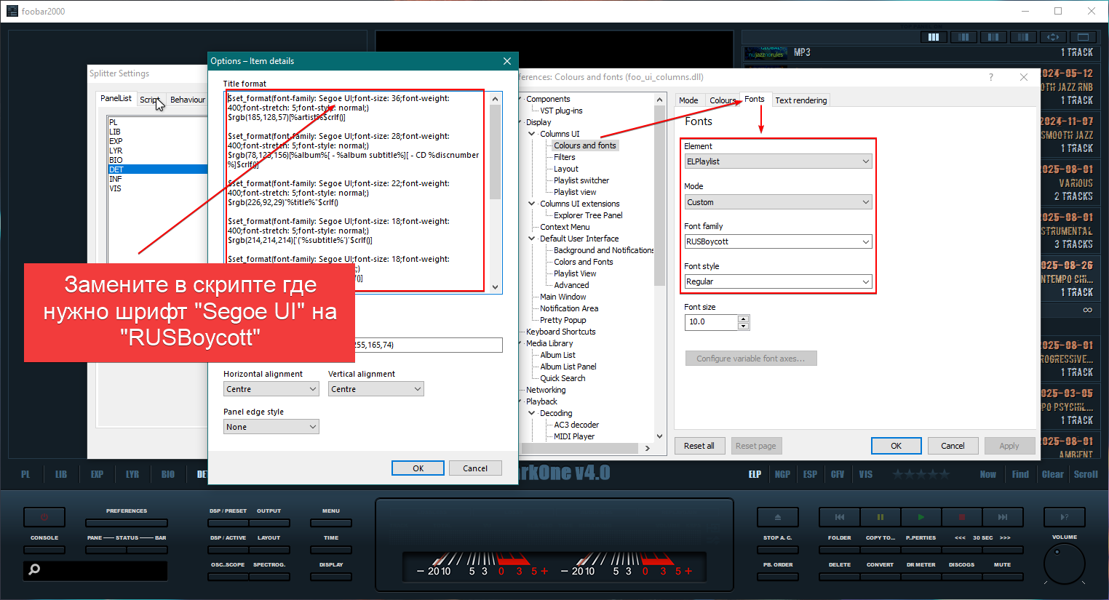Image resolution: width=1109 pixels, height=600 pixels.
Task: Click the magnifier icon in search box
Action: click(34, 569)
